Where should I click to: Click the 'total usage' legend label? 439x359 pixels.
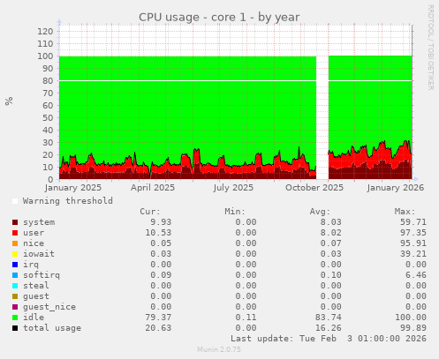(x=52, y=328)
